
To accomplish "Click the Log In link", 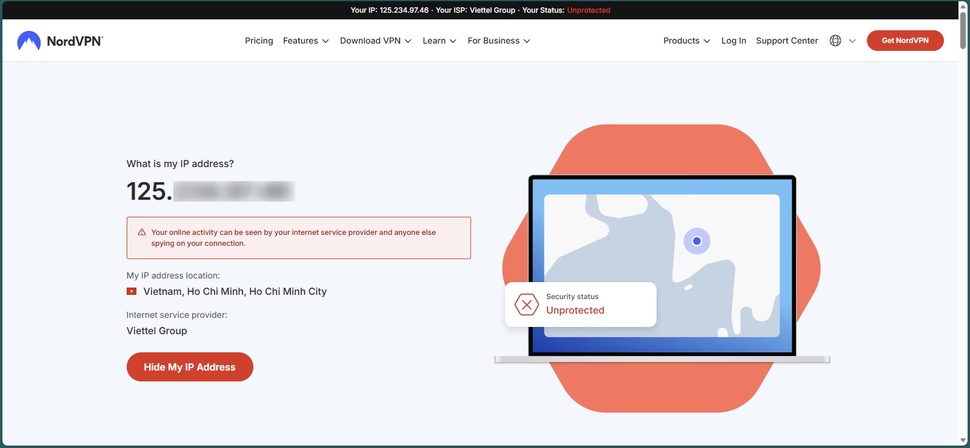I will click(x=734, y=41).
